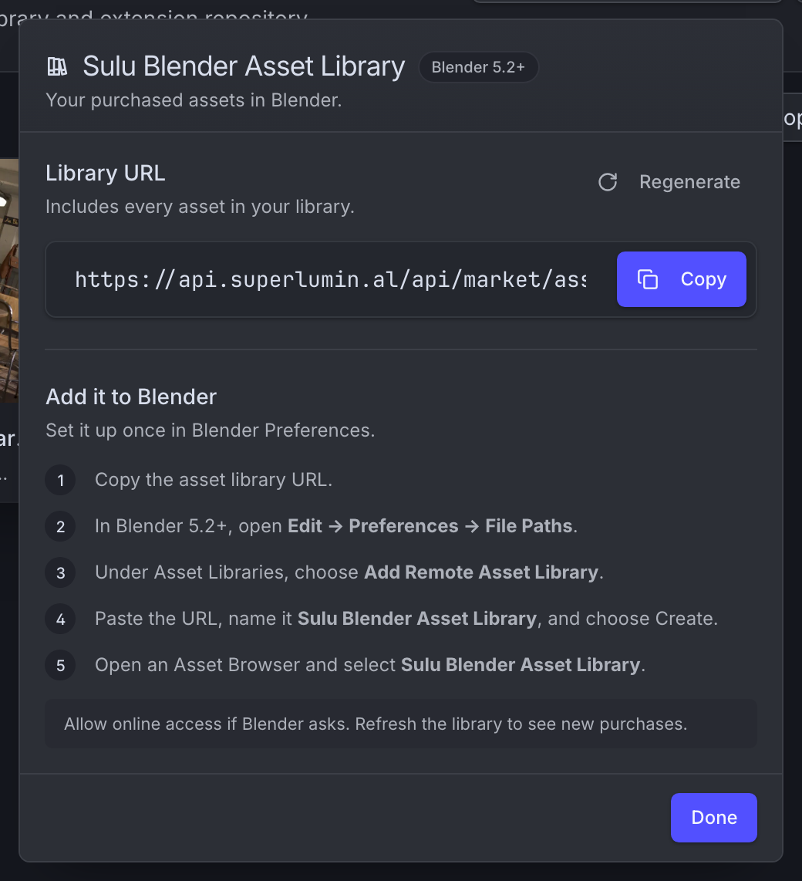The width and height of the screenshot is (802, 881).
Task: Click 'Includes every asset in your library.'
Action: (x=200, y=207)
